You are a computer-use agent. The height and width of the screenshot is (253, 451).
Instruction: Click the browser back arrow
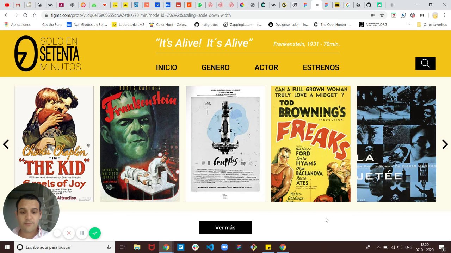click(6, 15)
